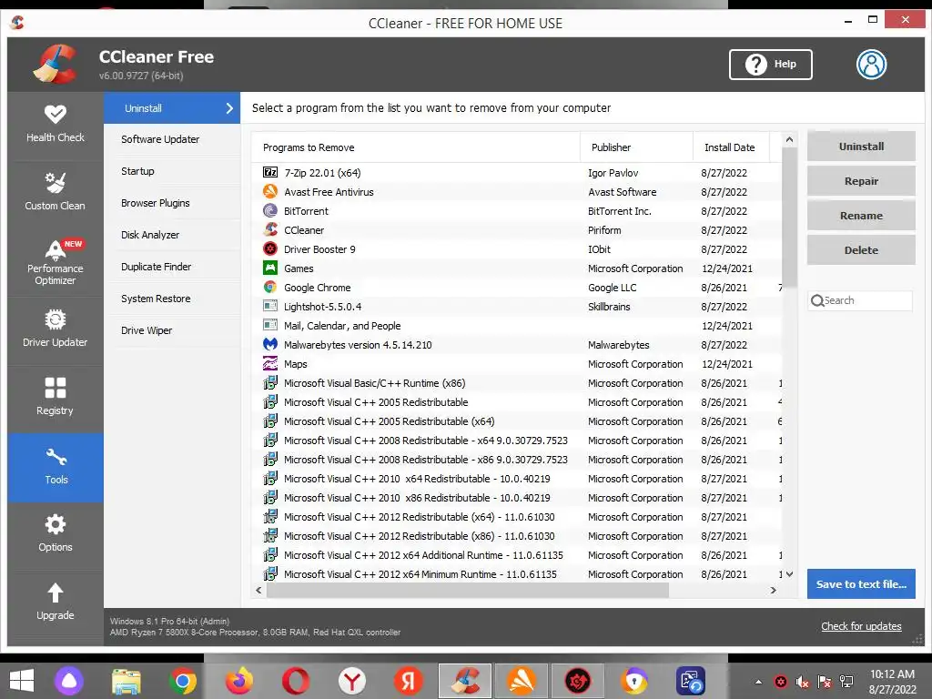Open Driver Updater section

point(56,329)
